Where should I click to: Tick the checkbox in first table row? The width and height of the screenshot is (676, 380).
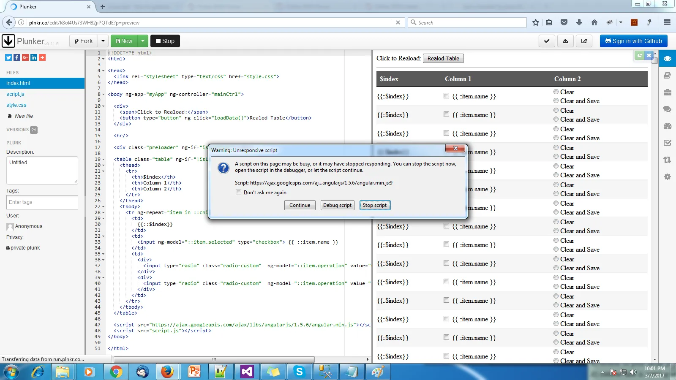446,96
